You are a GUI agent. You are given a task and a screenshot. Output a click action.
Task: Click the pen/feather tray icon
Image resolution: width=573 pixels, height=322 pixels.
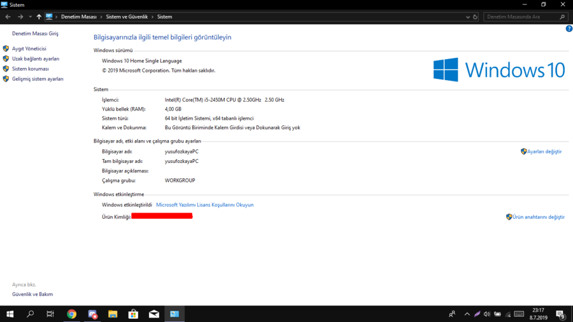(477, 314)
